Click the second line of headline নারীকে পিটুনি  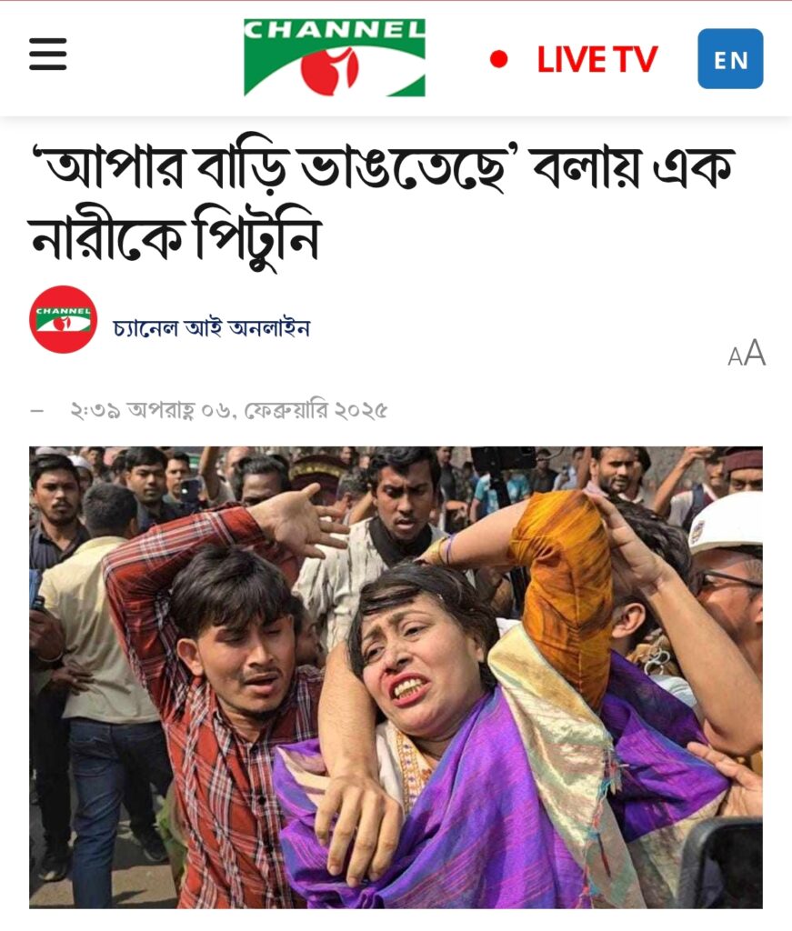point(175,239)
